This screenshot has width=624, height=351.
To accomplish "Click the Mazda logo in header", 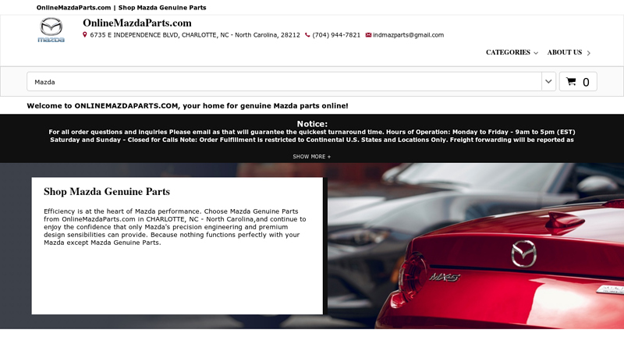I will point(51,30).
